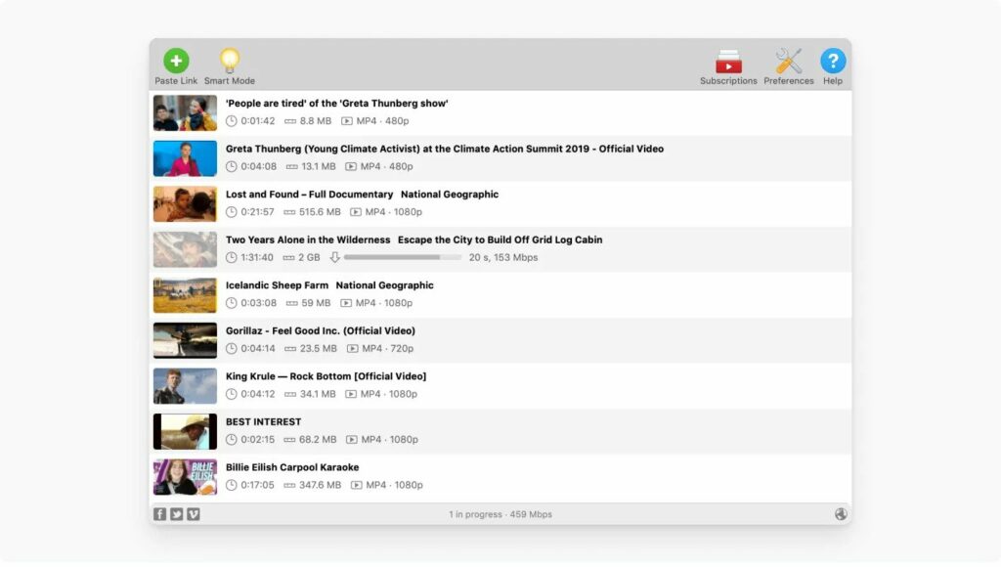Select Lost and Found documentary thumbnail
1001x567 pixels.
[185, 203]
